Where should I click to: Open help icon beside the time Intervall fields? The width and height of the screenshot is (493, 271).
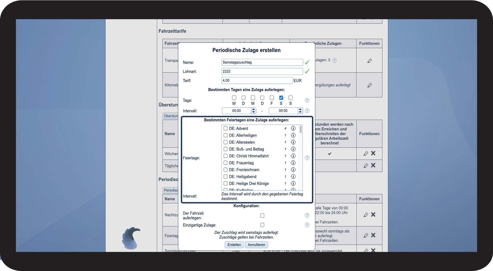(x=307, y=111)
